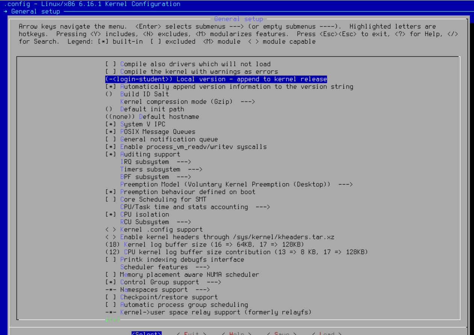Image resolution: width=474 pixels, height=335 pixels.
Task: Toggle System V IPC option
Action: coord(135,124)
